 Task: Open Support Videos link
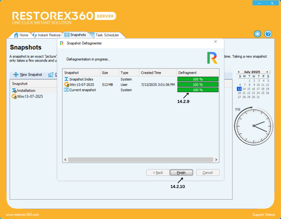pos(264,215)
